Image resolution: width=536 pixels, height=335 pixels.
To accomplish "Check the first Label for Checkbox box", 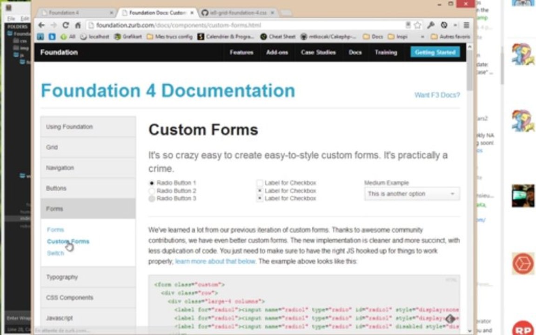I will pos(260,183).
